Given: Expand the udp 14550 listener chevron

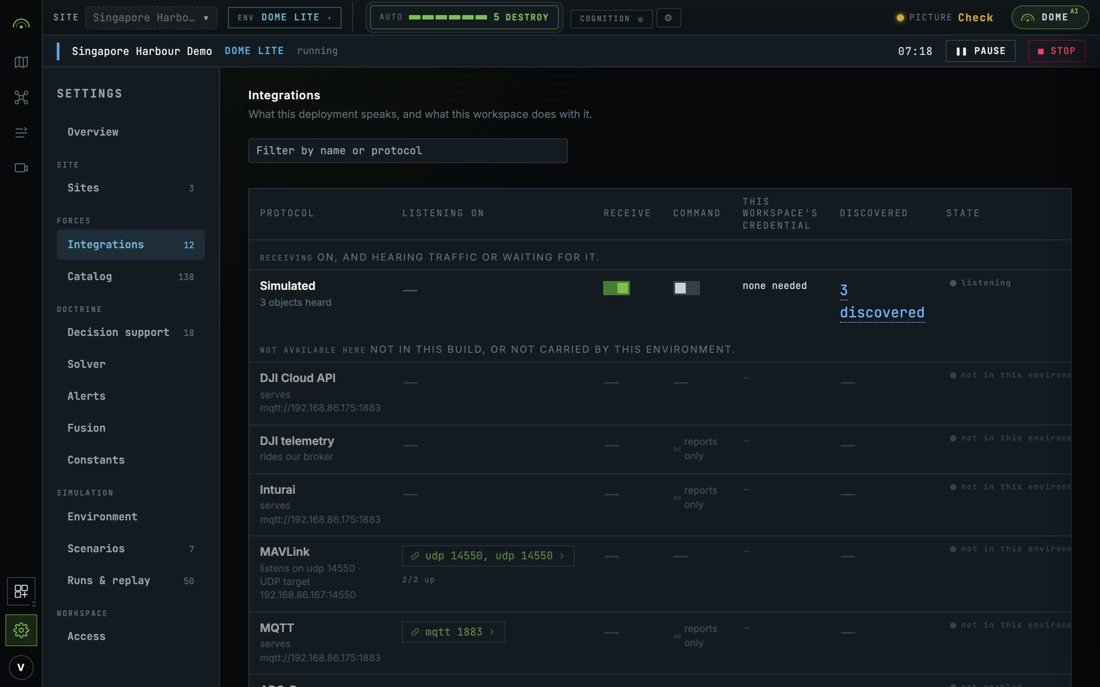Looking at the screenshot, I should coord(562,556).
